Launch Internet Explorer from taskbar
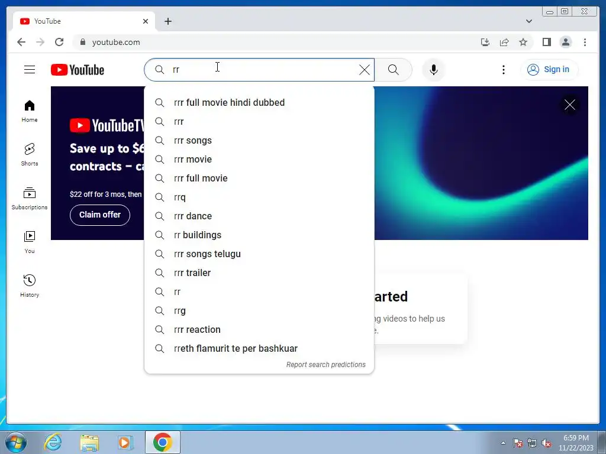606x454 pixels. point(53,442)
